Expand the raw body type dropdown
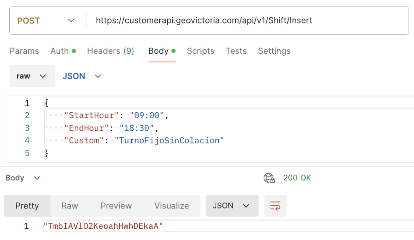The width and height of the screenshot is (414, 240). 32,76
